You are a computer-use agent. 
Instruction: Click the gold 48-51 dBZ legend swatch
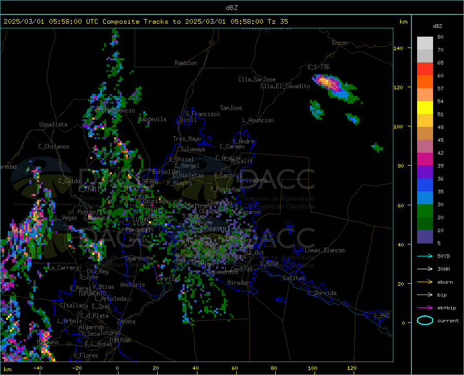click(425, 121)
